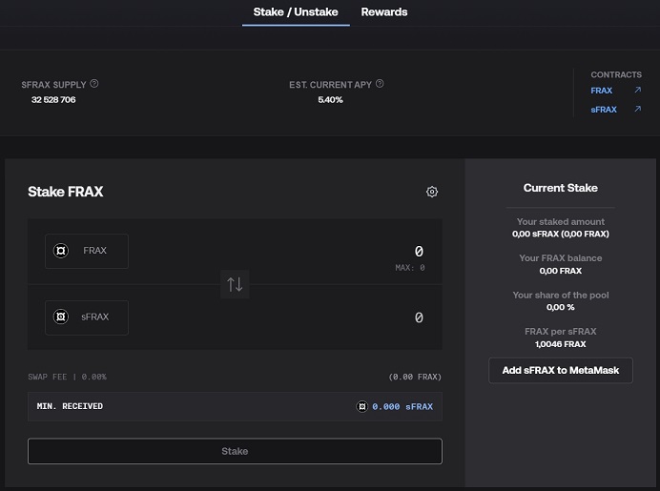The image size is (660, 491).
Task: Open the FRAX token selector
Action: (x=87, y=251)
